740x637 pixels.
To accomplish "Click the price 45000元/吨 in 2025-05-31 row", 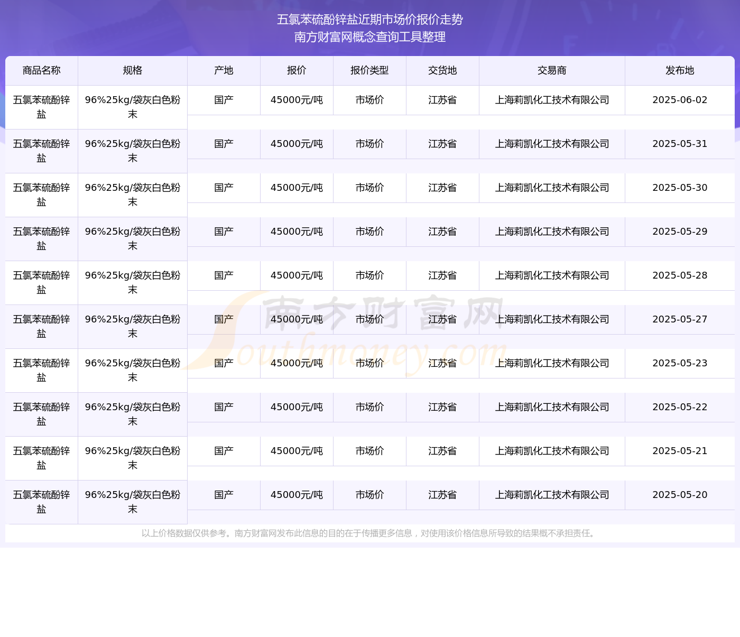I will 297,144.
